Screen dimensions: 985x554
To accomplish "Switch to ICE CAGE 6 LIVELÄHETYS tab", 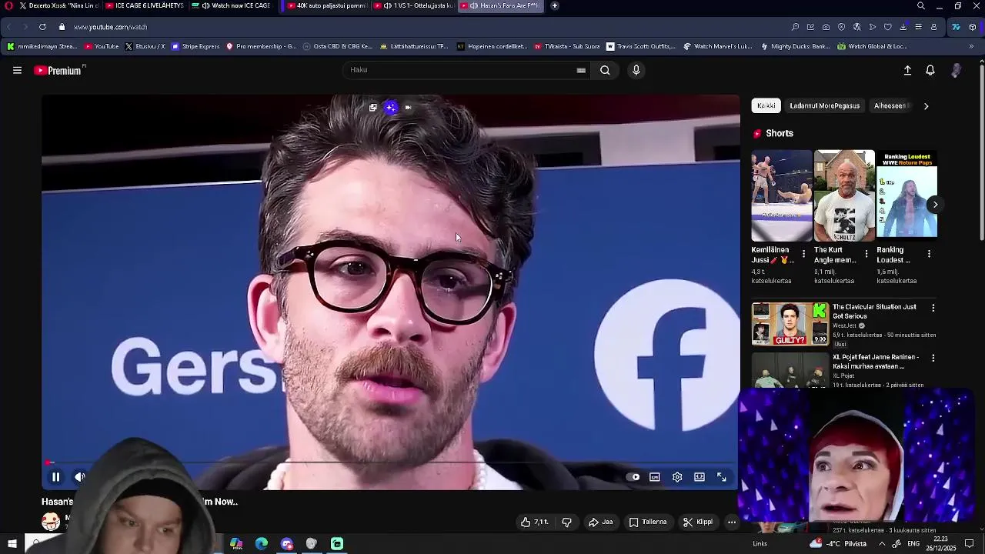I will 144,5.
